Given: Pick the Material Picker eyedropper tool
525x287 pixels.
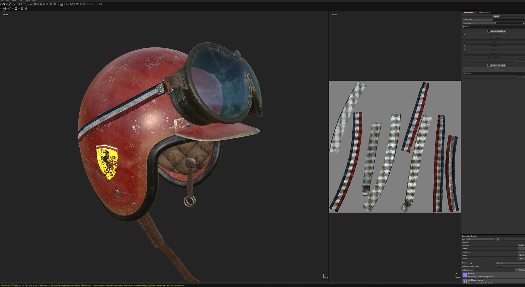Looking at the screenshot, I should pos(41,4).
